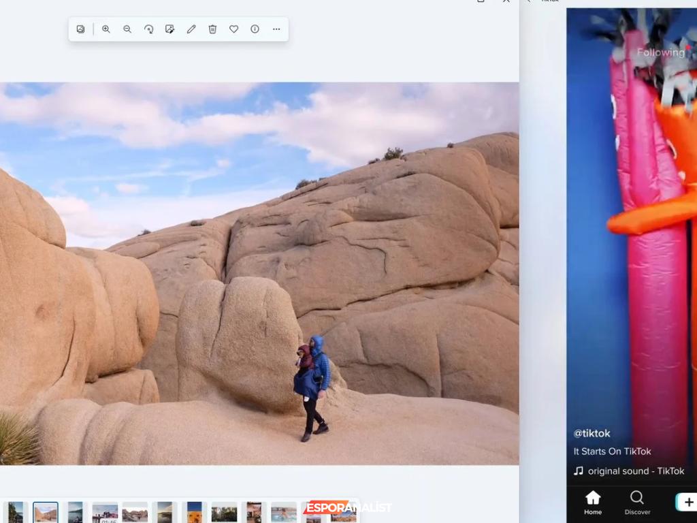Delete the current photo
The image size is (697, 523).
pos(212,29)
